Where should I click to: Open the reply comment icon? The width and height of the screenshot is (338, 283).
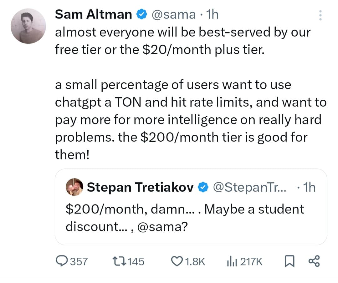62,261
